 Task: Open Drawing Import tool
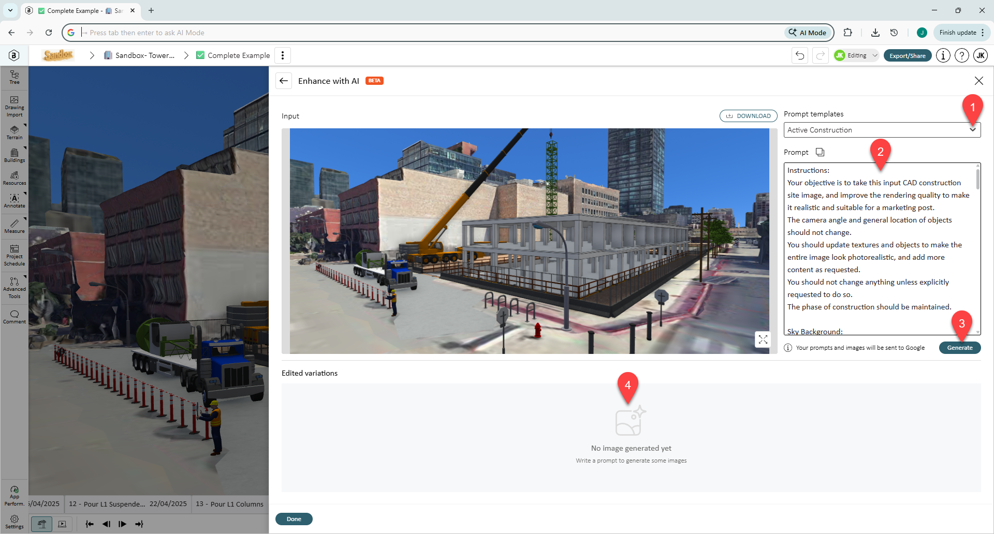pyautogui.click(x=14, y=106)
